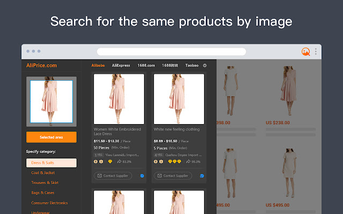Click Quzhou Doyee Import supplier name

point(183,155)
